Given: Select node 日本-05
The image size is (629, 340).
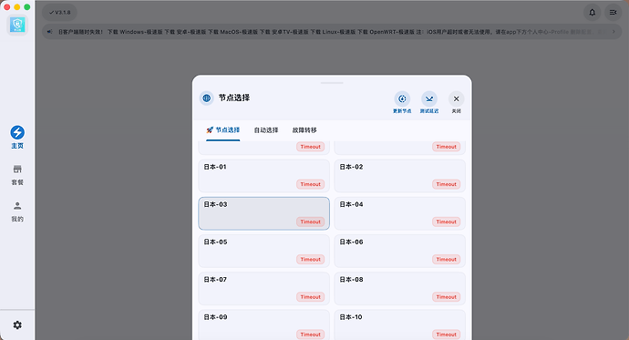Looking at the screenshot, I should click(x=264, y=251).
